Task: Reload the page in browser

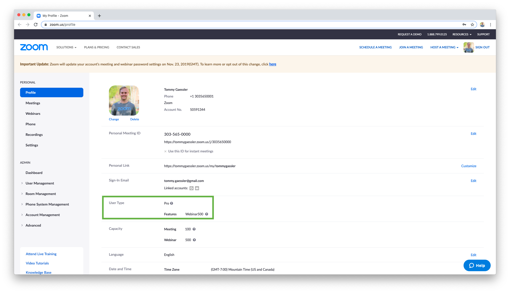Action: [36, 25]
